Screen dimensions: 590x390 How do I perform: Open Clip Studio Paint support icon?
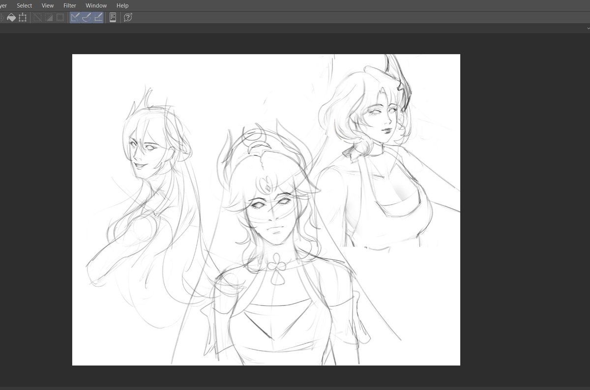[x=128, y=18]
